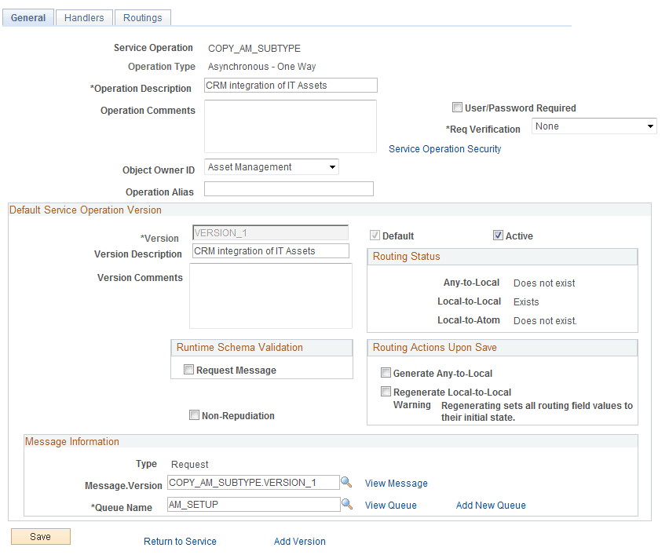The width and height of the screenshot is (669, 555).
Task: Click Add Version
Action: (x=299, y=541)
